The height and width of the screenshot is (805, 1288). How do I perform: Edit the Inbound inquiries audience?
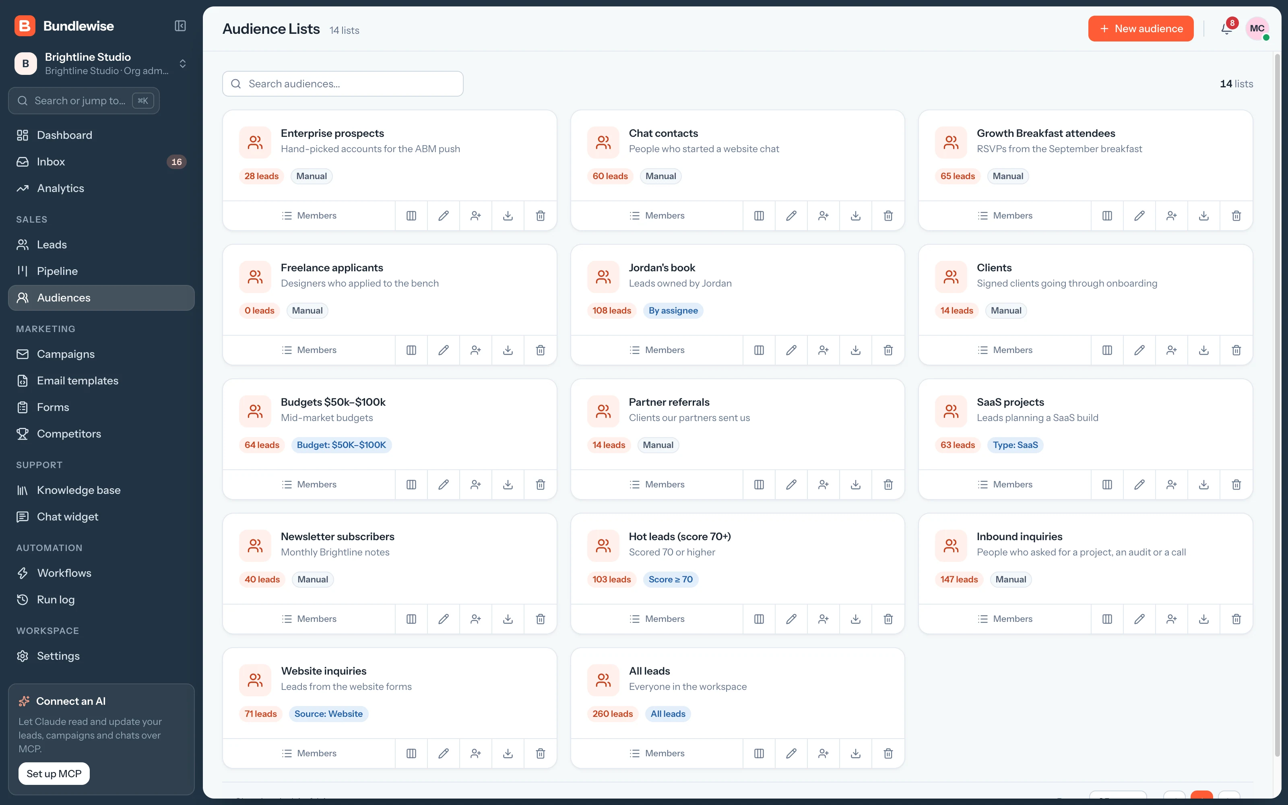tap(1139, 619)
